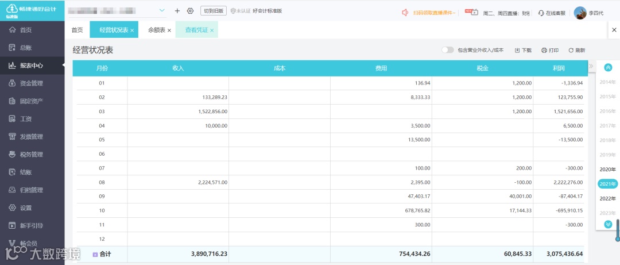Click income value 1,522,856.00
620x265 pixels.
click(213, 112)
